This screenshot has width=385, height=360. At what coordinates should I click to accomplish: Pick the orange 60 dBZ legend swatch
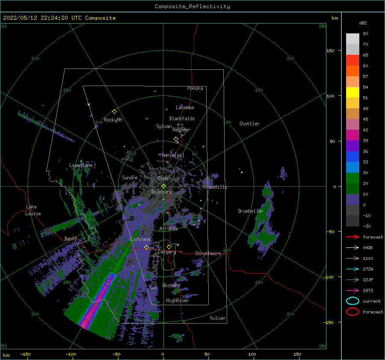(352, 71)
